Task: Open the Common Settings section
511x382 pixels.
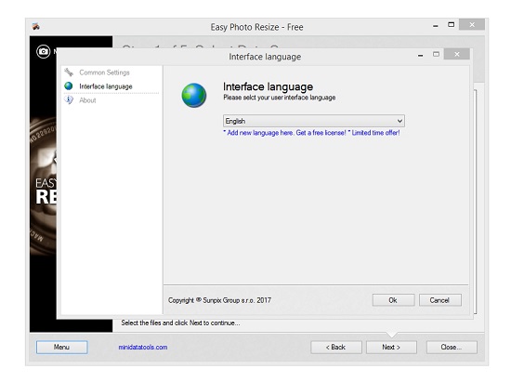Action: pos(104,72)
